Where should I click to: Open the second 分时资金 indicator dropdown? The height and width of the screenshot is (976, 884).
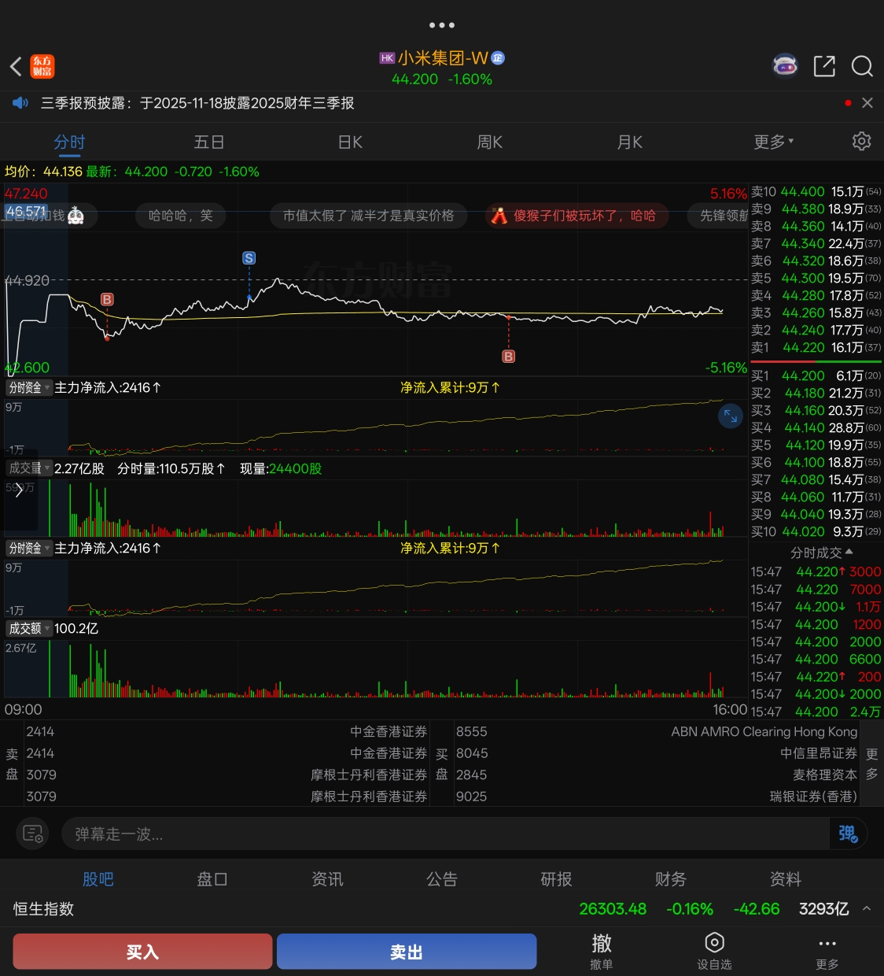[x=29, y=548]
